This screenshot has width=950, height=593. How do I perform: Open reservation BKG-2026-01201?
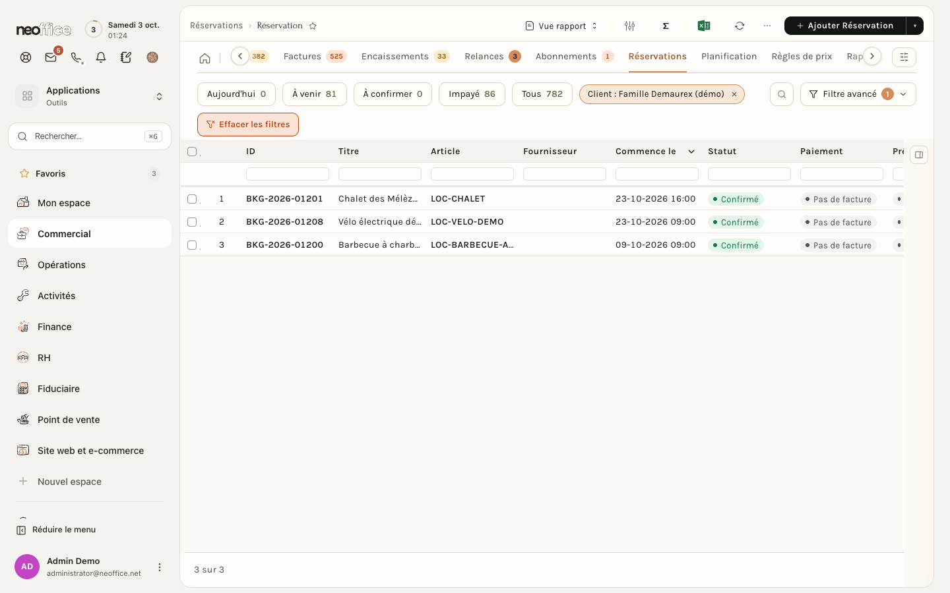click(x=284, y=198)
